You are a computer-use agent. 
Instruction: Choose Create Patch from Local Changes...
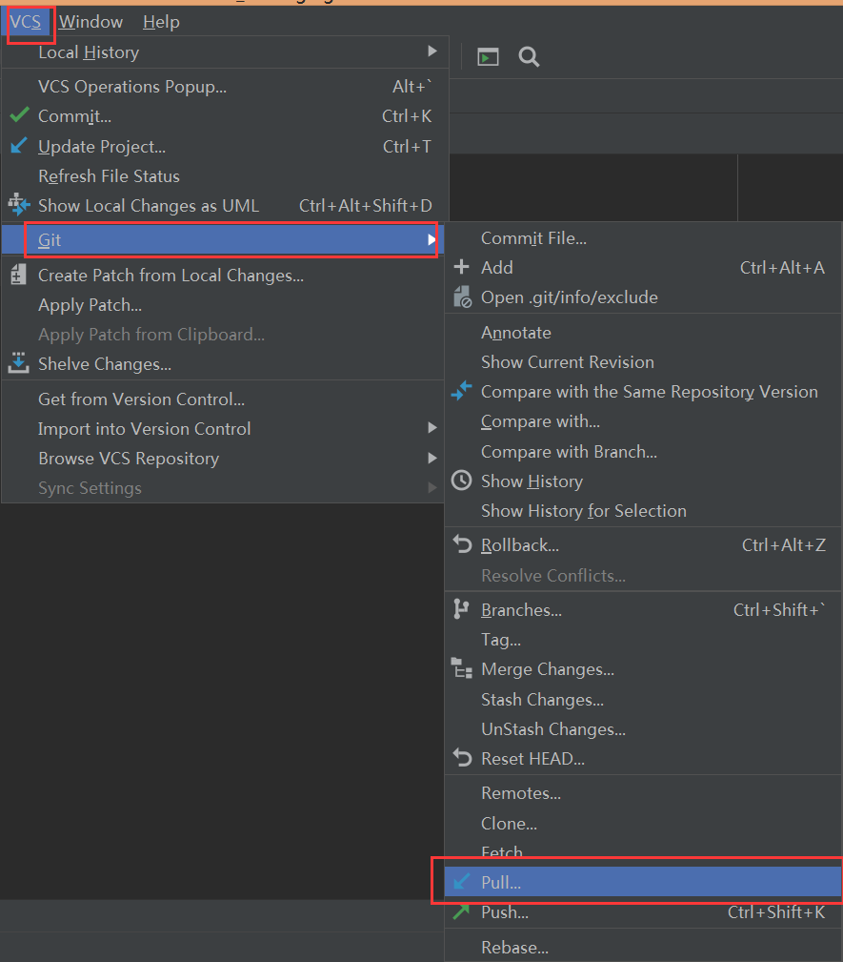(223, 276)
